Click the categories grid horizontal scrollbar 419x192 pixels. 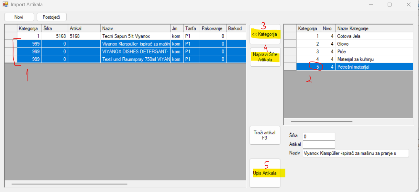pos(322,122)
